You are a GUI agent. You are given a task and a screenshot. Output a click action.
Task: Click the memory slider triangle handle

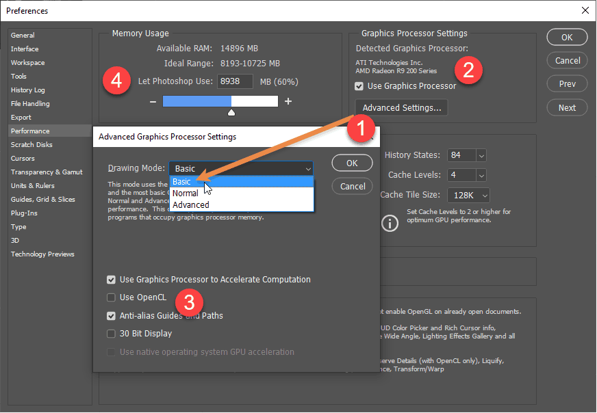[231, 113]
